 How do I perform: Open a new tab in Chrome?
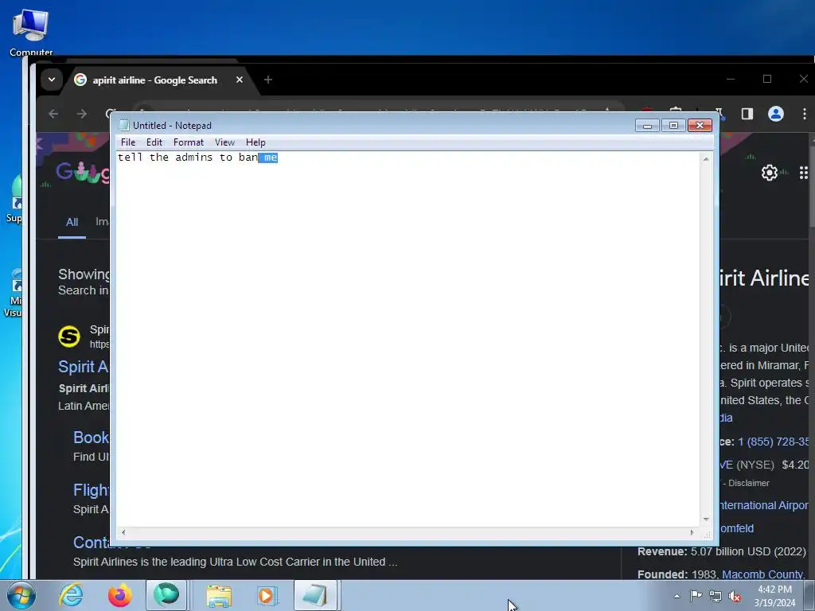pyautogui.click(x=267, y=80)
